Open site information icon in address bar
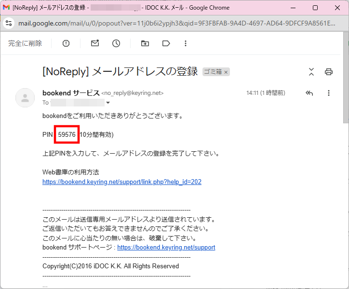Image resolution: width=349 pixels, height=289 pixels. [x=9, y=23]
